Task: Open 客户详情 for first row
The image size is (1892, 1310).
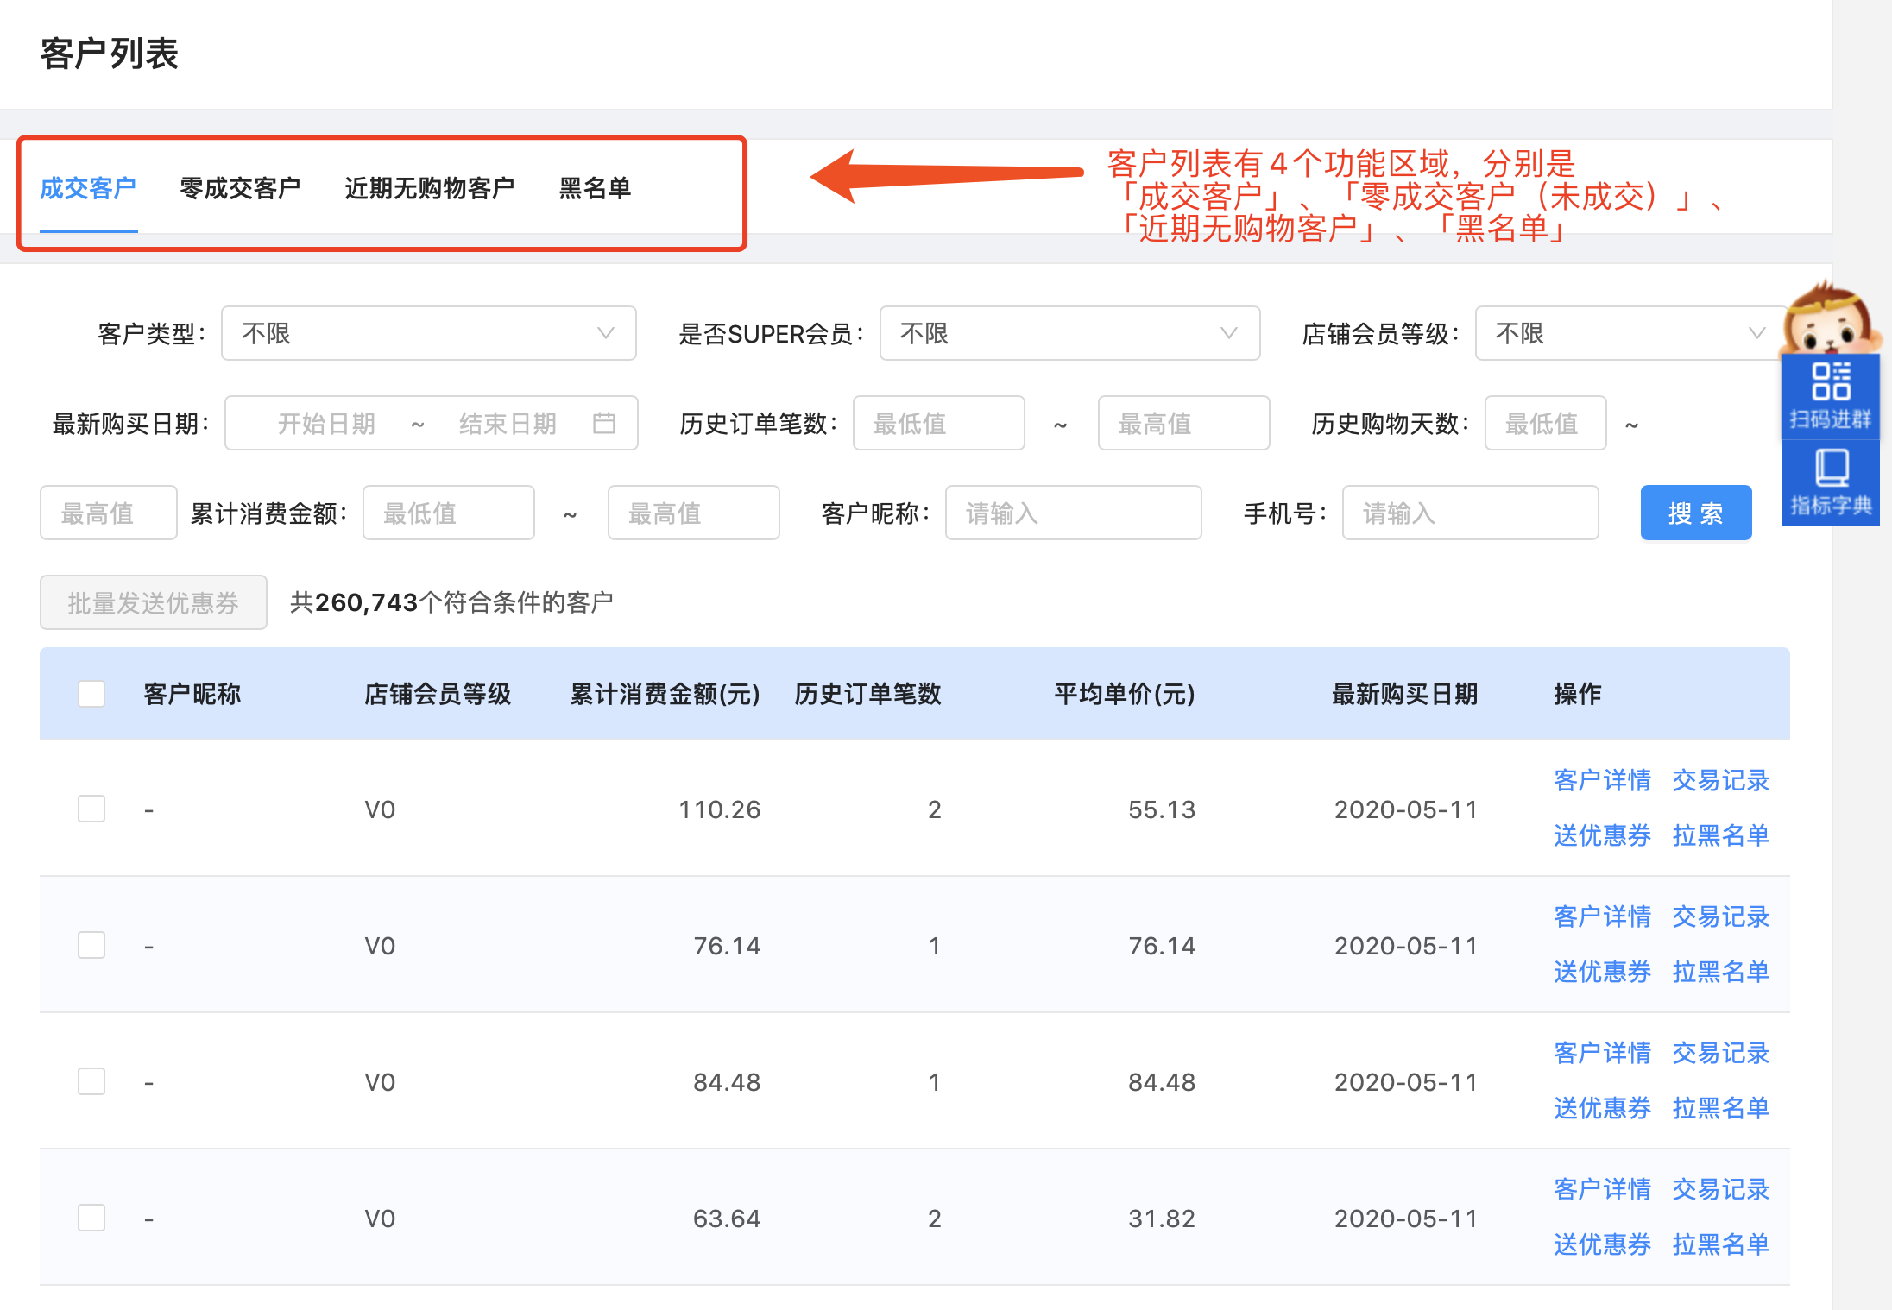Action: (x=1602, y=780)
